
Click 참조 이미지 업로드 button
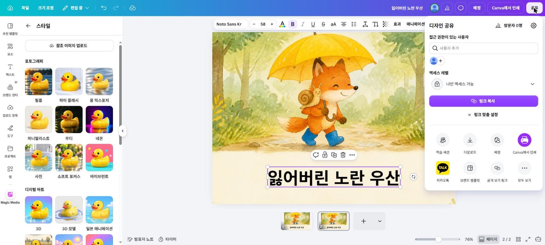tap(69, 46)
